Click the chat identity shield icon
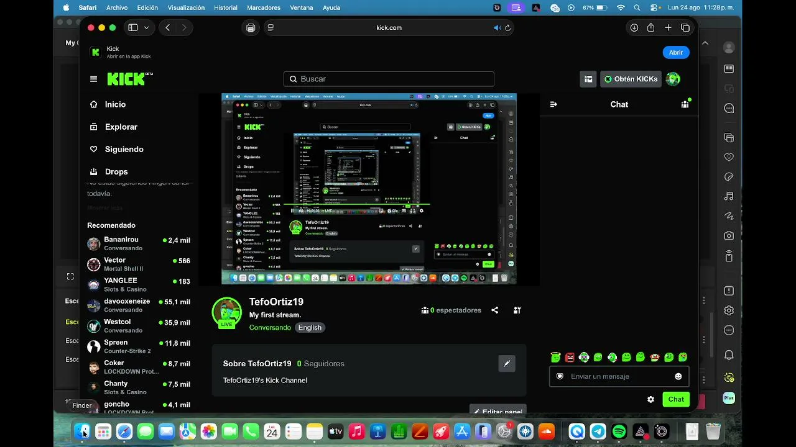 click(x=560, y=376)
